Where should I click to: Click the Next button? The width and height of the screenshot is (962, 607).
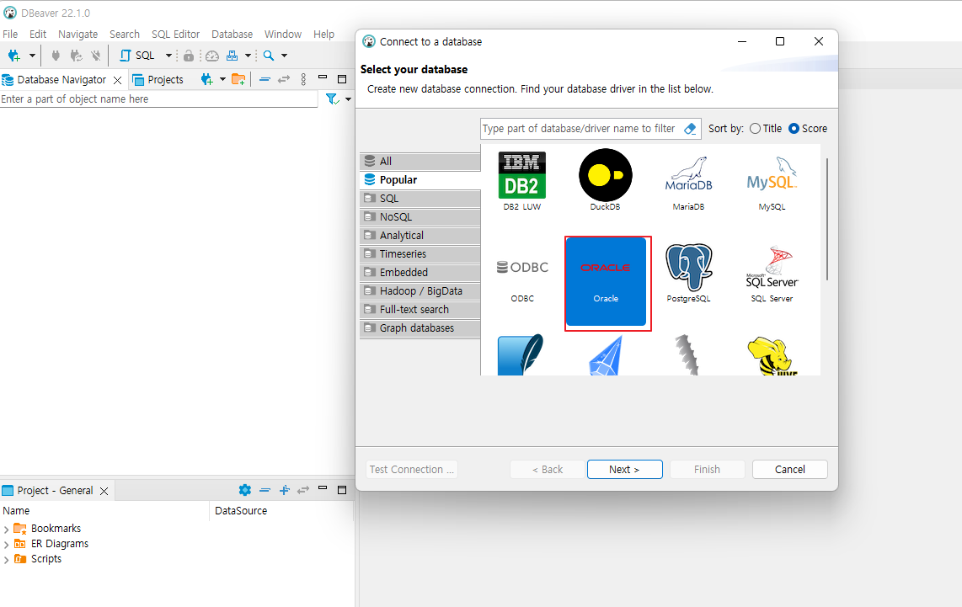click(x=624, y=470)
